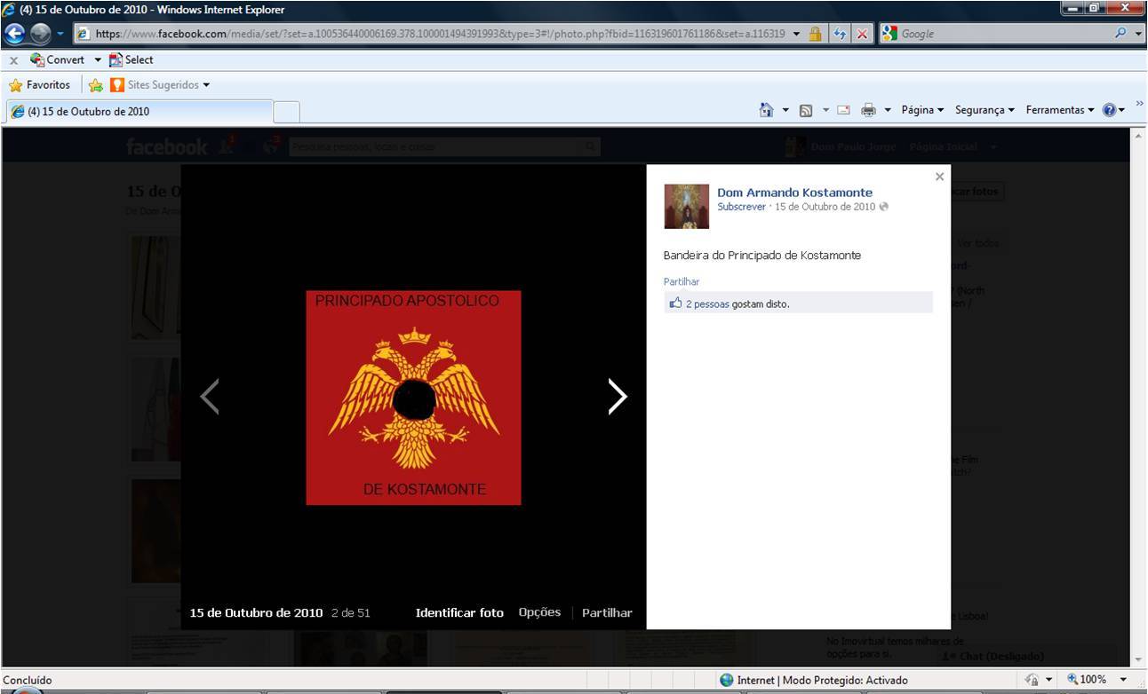Viewport: 1148px width, 694px height.
Task: Click the RSS feeds icon
Action: [806, 110]
